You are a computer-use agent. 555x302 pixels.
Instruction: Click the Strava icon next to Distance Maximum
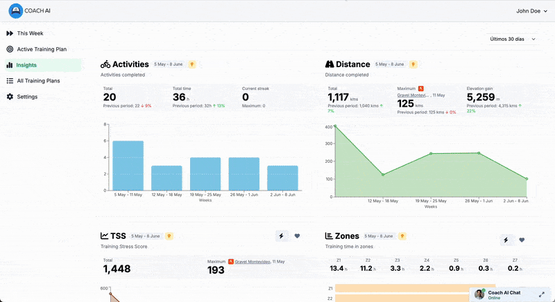point(421,89)
